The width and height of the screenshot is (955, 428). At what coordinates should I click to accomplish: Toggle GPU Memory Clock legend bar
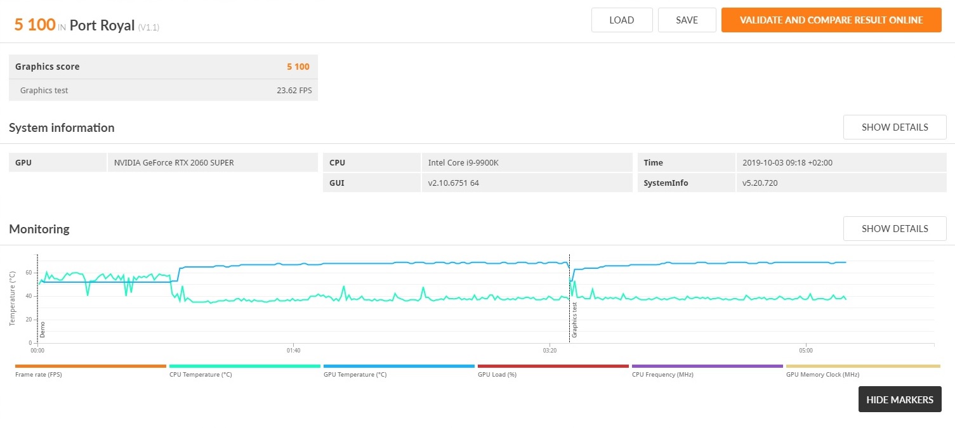(x=863, y=366)
